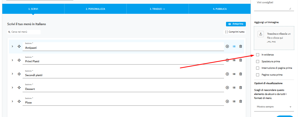Add item to Secondi piatti section
The height and width of the screenshot is (117, 298).
[227, 74]
